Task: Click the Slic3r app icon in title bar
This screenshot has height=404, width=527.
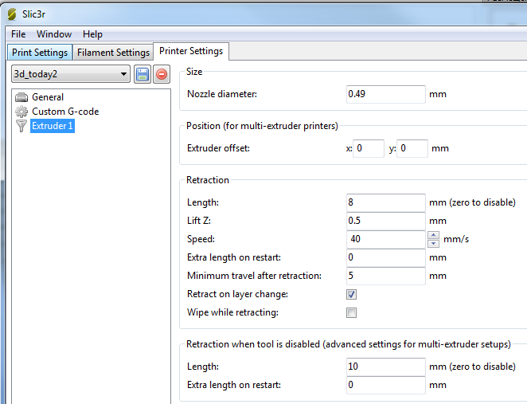Action: (x=12, y=14)
